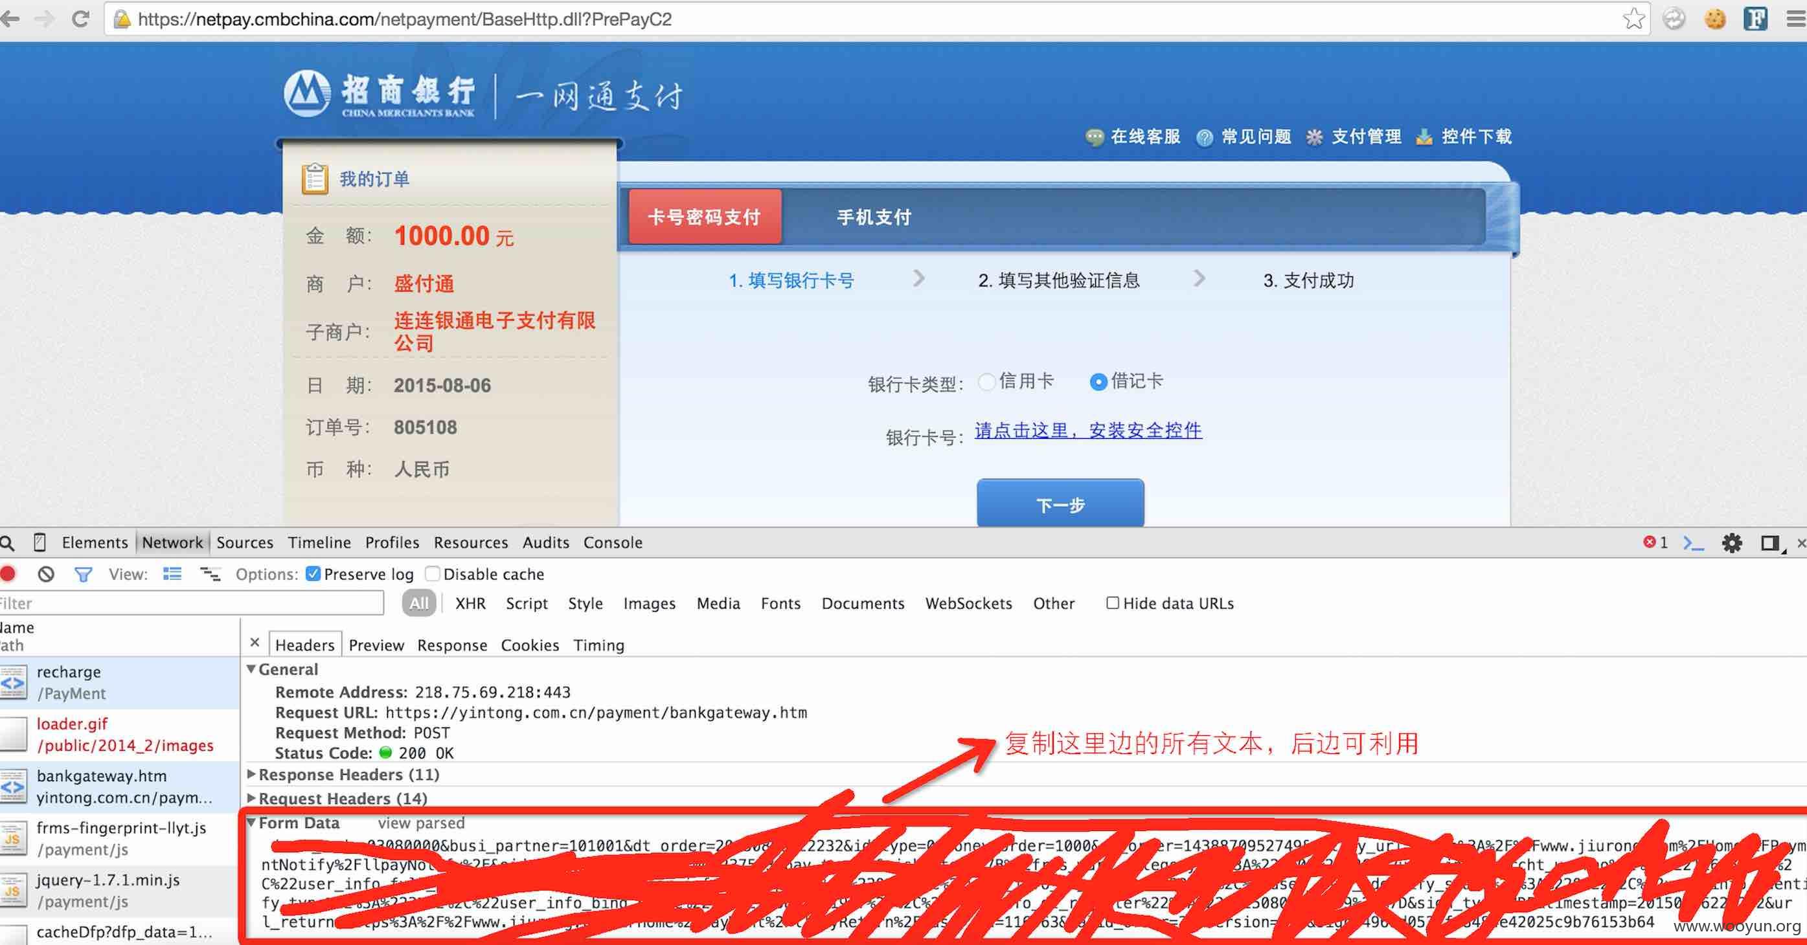The image size is (1807, 945).
Task: Switch to the Timing tab
Action: [x=598, y=645]
